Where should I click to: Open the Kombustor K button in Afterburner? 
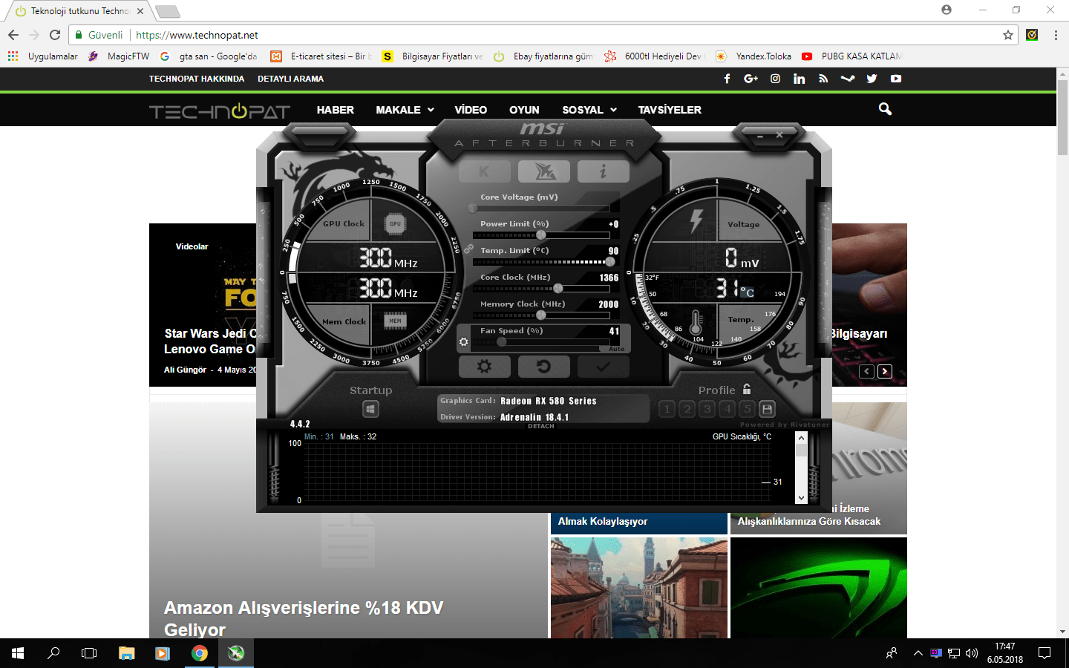point(484,171)
